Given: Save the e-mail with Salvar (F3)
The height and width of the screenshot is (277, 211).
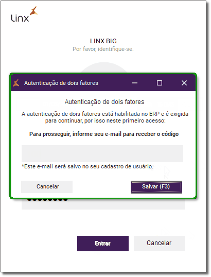Looking at the screenshot, I should tap(156, 187).
